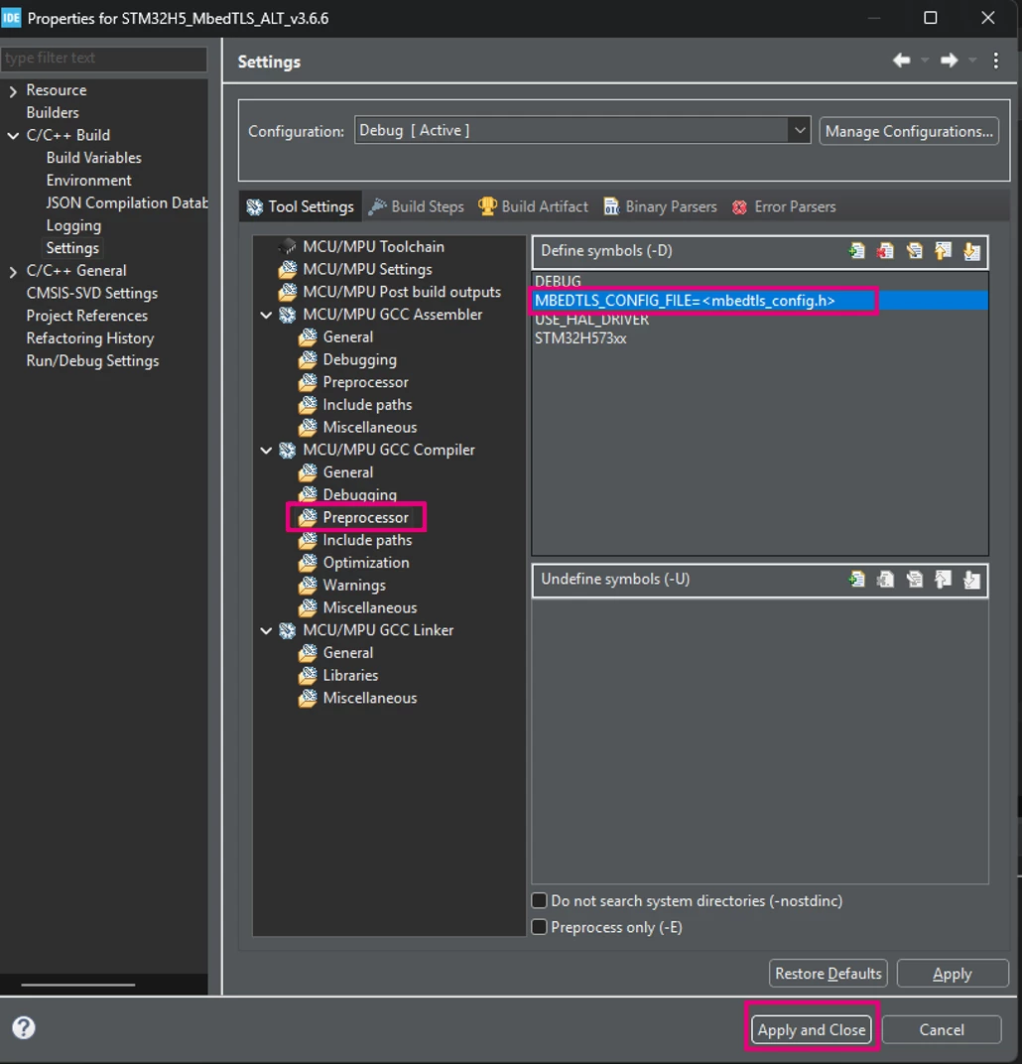Image resolution: width=1022 pixels, height=1064 pixels.
Task: Collapse the MCU/MPU GCC Linker node
Action: [x=267, y=631]
